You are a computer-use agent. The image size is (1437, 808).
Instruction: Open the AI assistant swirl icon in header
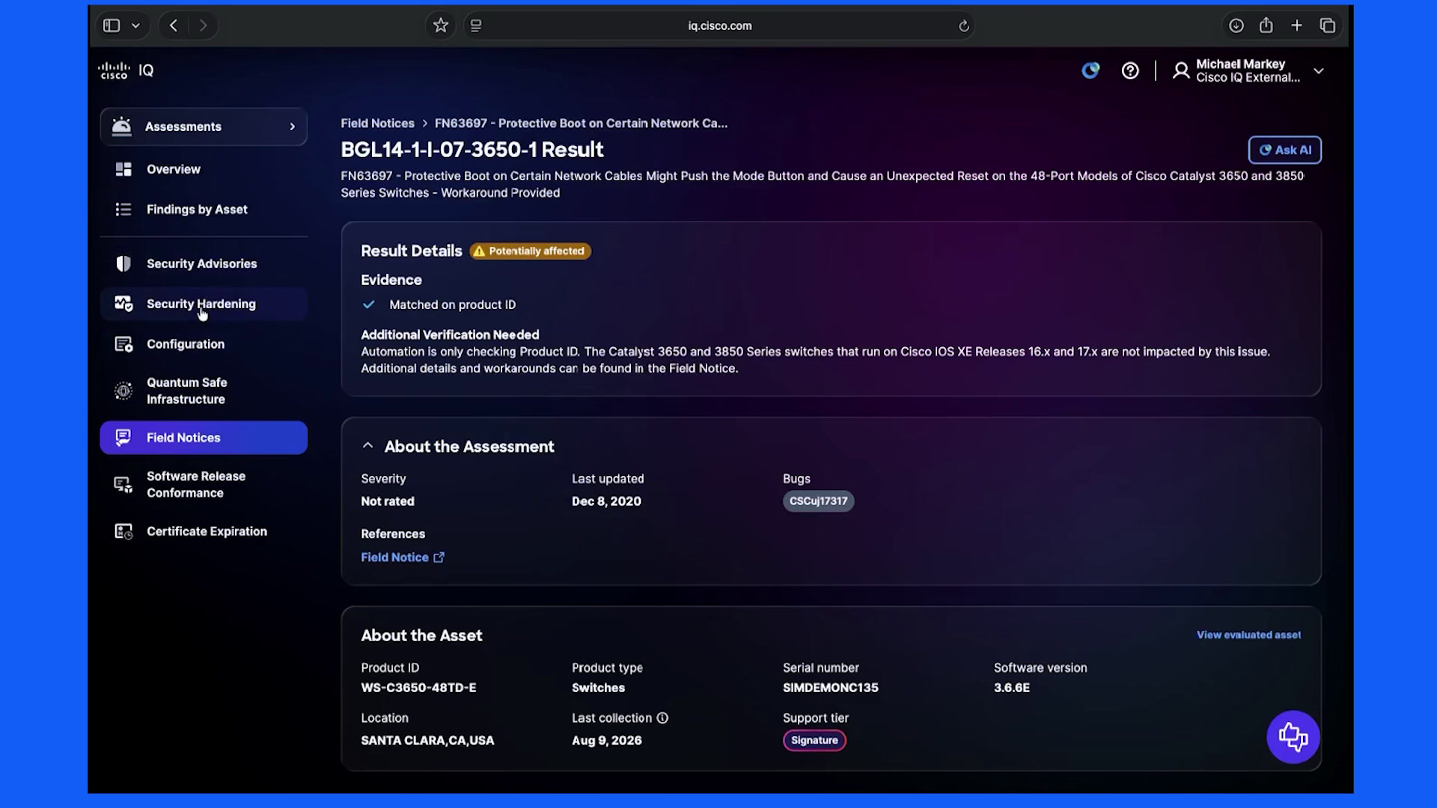tap(1090, 70)
